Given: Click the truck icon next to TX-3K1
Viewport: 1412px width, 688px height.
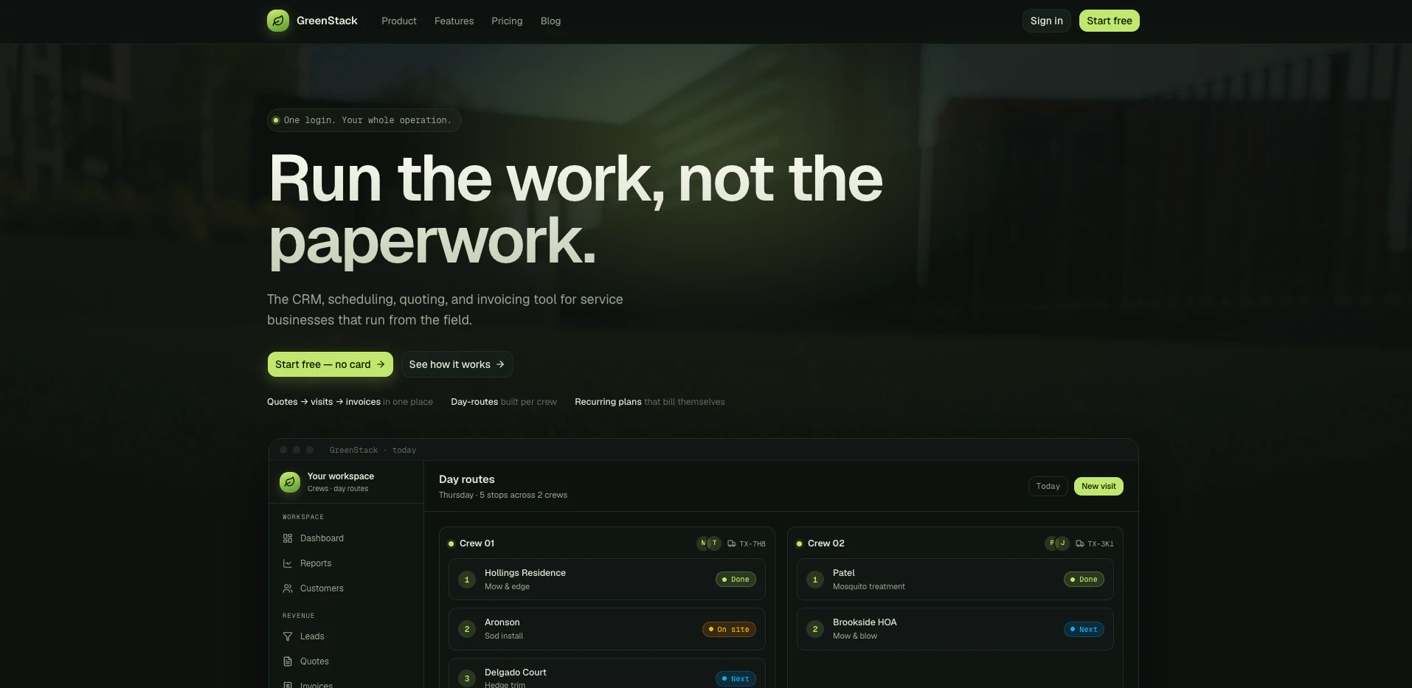Looking at the screenshot, I should tap(1080, 543).
